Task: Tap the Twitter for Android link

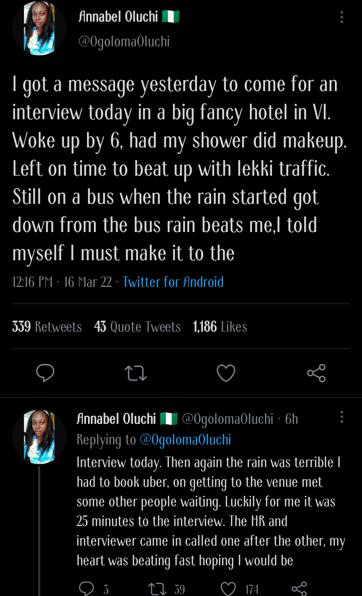Action: tap(173, 282)
